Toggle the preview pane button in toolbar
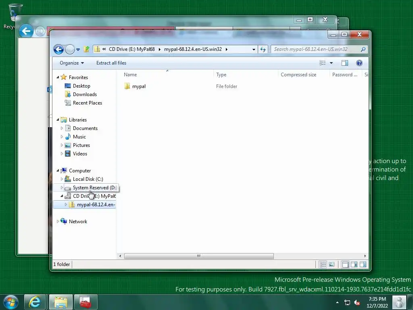This screenshot has width=413, height=310. point(345,63)
